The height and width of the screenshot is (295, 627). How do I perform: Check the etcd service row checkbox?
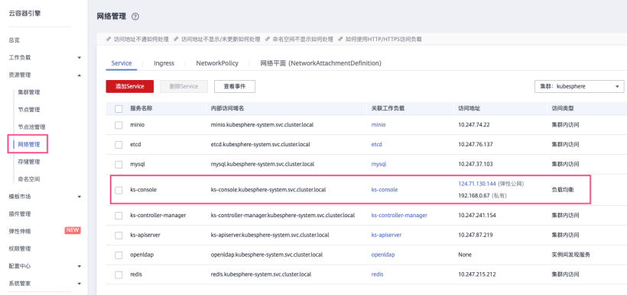(119, 145)
